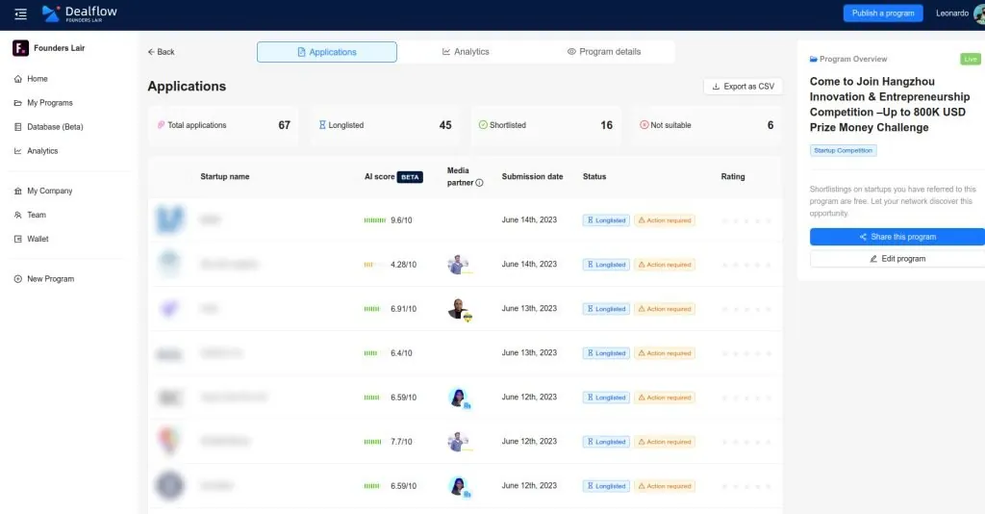Click the Status column header

pos(594,176)
